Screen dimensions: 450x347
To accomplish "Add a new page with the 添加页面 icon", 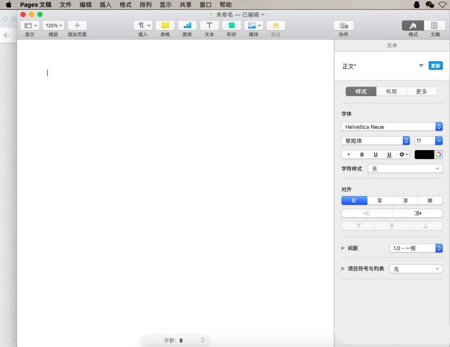I will pos(77,26).
